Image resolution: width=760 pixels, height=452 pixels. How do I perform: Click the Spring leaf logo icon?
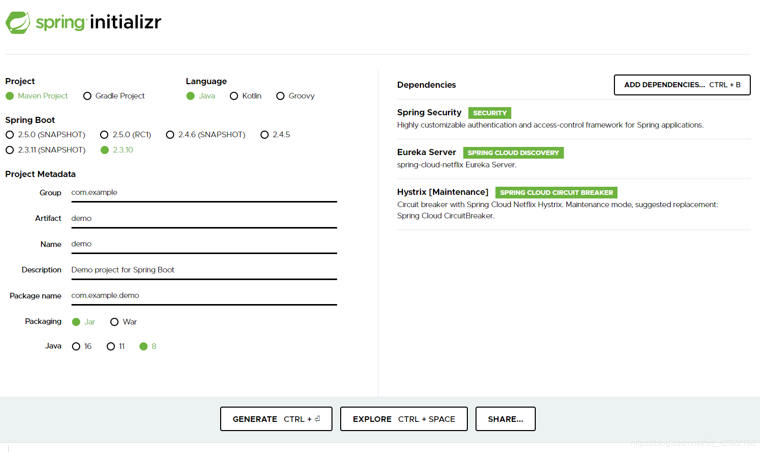[18, 22]
